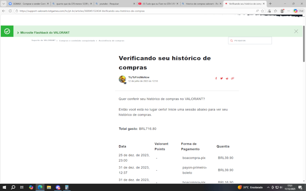Copy article link via chain icon
306x191 pixels.
233,78
